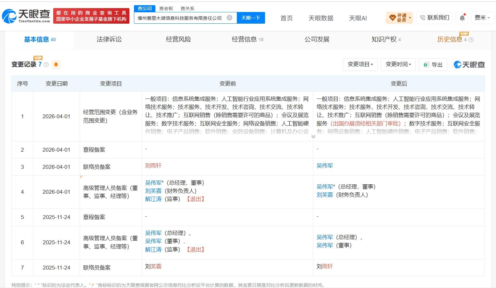Image resolution: width=496 pixels, height=288 pixels.
Task: Open 吴伟军 link in 联络员备案 row 3
Action: click(325, 166)
